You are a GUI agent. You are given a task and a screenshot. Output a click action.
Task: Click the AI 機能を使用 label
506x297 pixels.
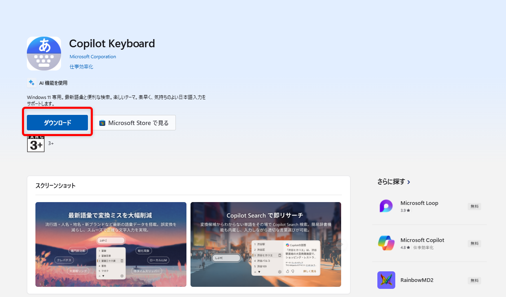tap(53, 83)
